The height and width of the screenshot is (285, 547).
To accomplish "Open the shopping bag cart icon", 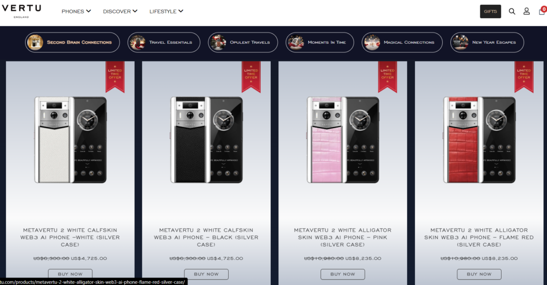I will [542, 11].
